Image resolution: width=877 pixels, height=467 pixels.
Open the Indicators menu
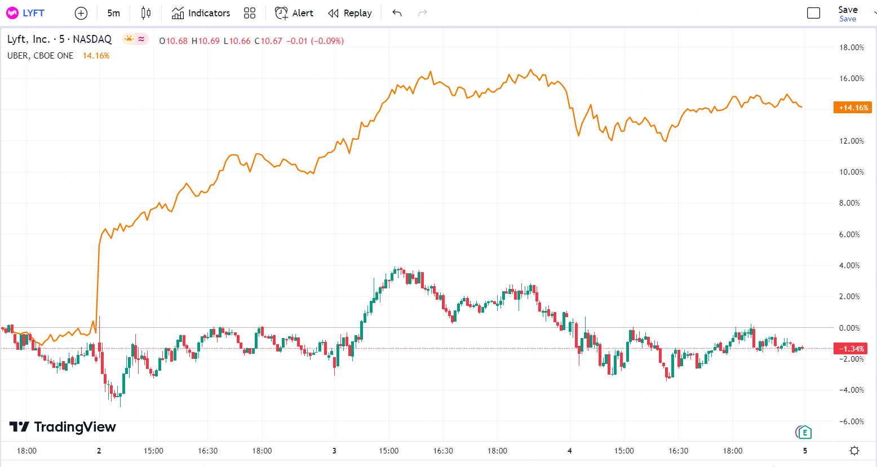(x=201, y=13)
